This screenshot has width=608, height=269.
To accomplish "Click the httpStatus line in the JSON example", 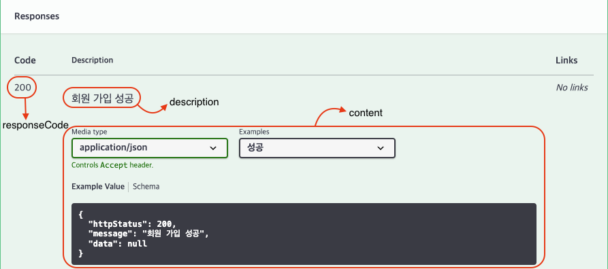I will tap(132, 223).
